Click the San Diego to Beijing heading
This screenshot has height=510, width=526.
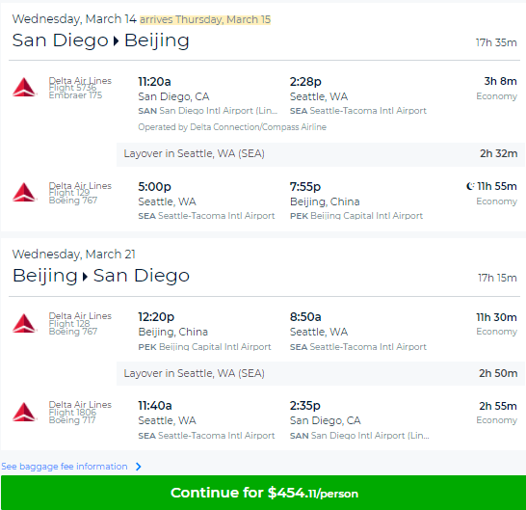pyautogui.click(x=100, y=40)
